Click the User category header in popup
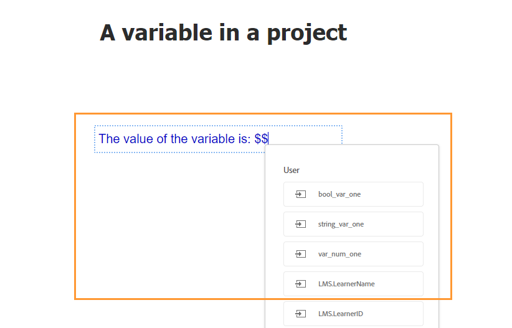 pos(292,170)
